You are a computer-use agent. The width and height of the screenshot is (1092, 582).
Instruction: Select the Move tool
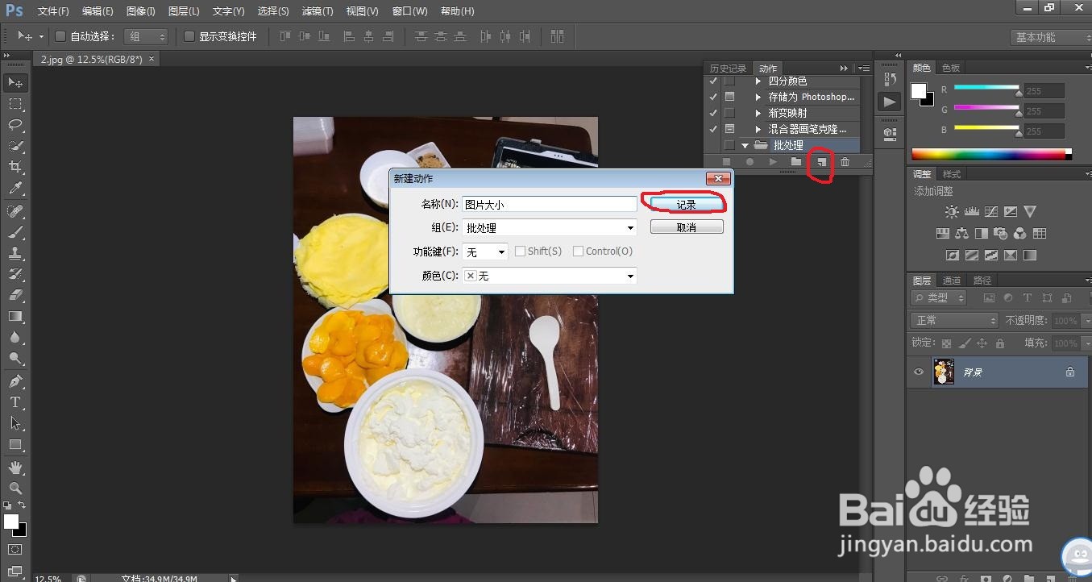pyautogui.click(x=15, y=82)
